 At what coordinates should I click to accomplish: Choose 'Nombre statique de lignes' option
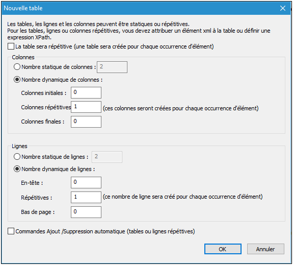click(17, 157)
